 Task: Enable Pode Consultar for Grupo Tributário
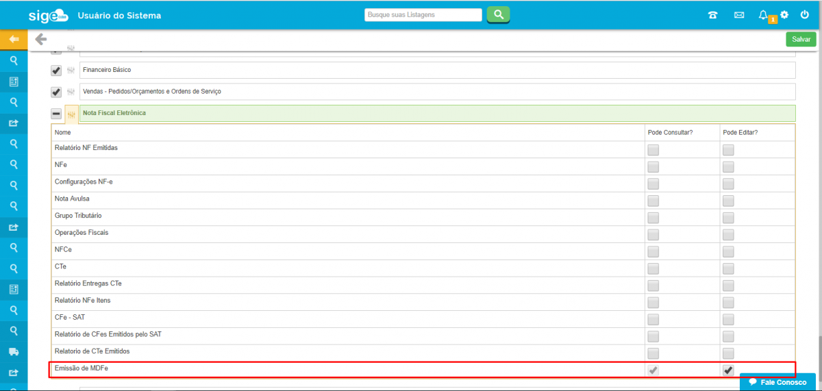653,218
